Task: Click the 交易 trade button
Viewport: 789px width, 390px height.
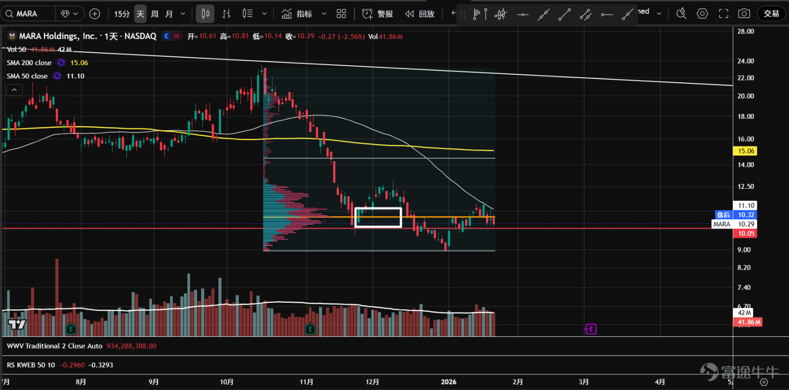Action: [771, 14]
